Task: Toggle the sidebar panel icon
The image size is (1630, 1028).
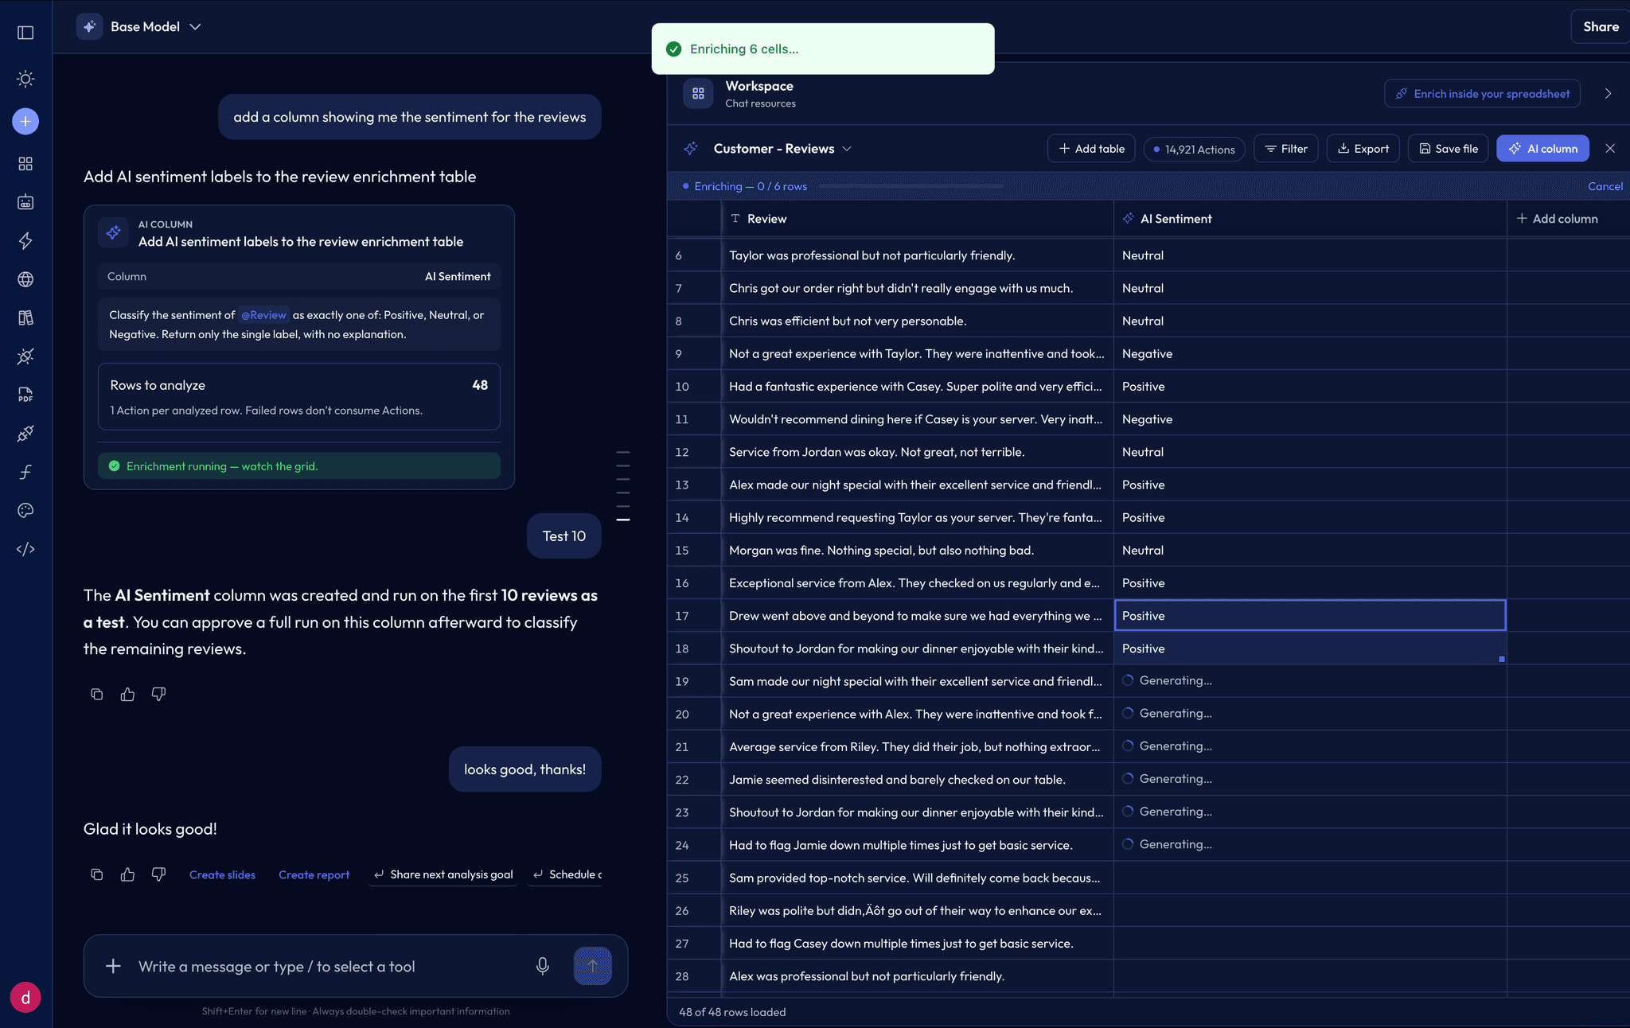Action: coord(25,33)
